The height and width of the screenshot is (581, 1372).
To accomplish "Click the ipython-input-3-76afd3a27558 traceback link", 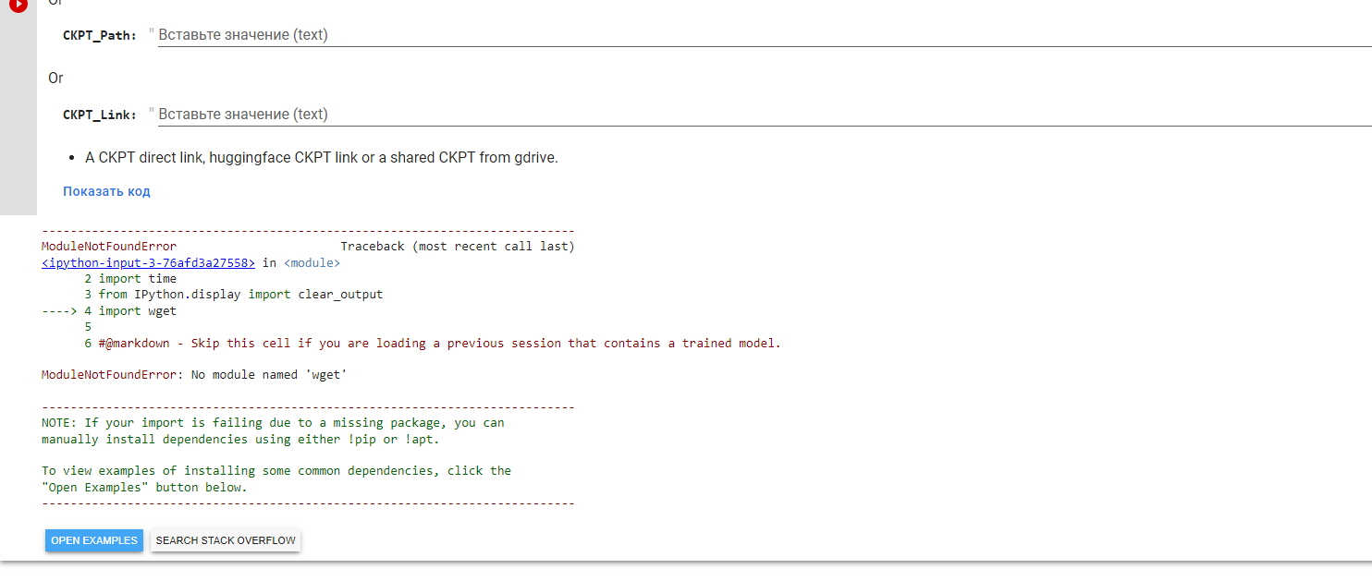I will click(x=148, y=262).
